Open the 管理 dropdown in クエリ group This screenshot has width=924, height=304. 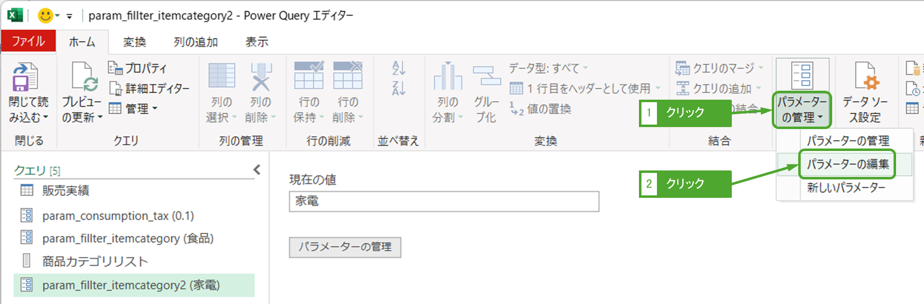[133, 109]
